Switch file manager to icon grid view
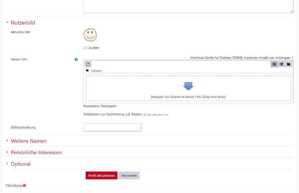 pyautogui.click(x=274, y=64)
